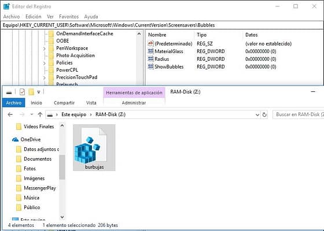Go back in File Explorer

point(10,114)
